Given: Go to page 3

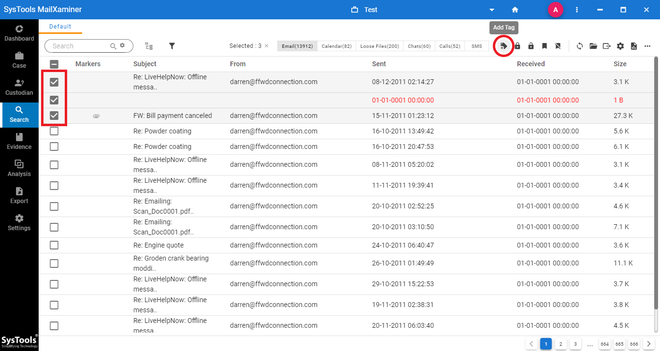Looking at the screenshot, I should pyautogui.click(x=575, y=344).
